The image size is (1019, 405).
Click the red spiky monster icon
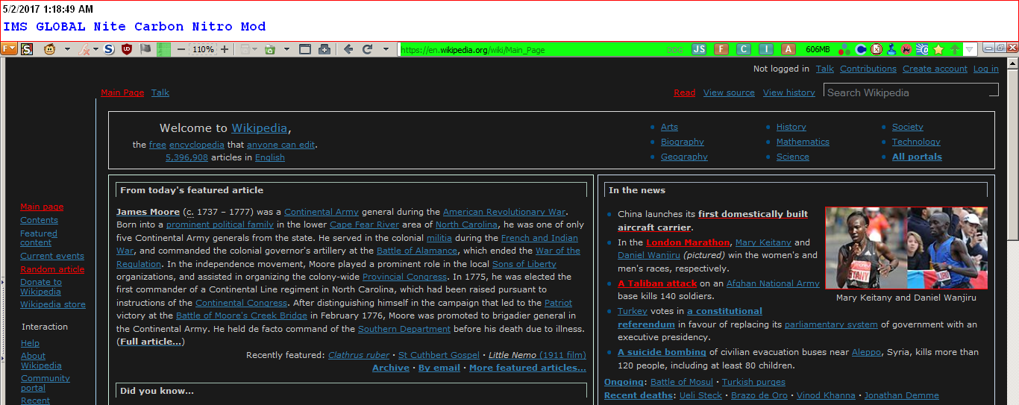[906, 49]
